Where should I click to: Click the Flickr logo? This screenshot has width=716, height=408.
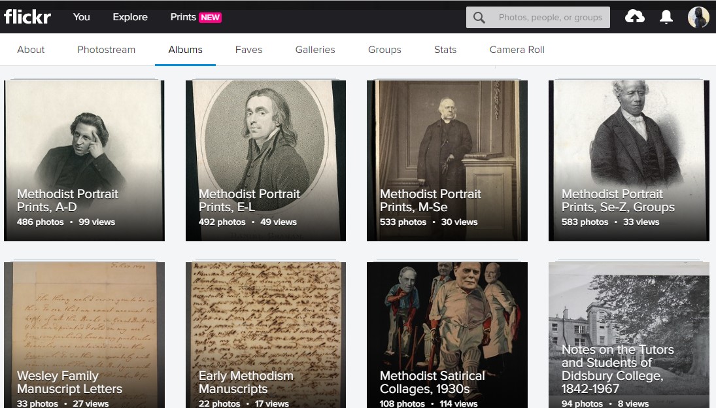click(x=27, y=17)
